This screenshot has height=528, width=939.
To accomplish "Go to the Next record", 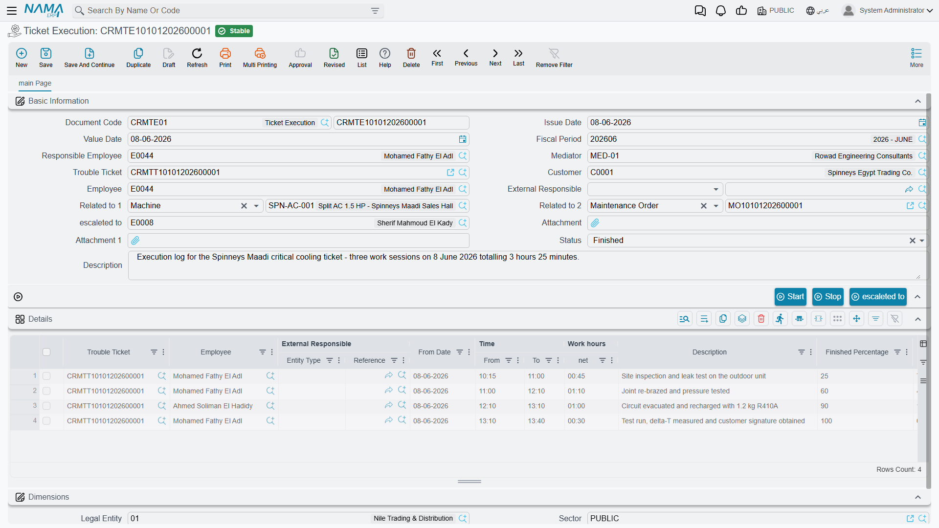I will [x=495, y=57].
